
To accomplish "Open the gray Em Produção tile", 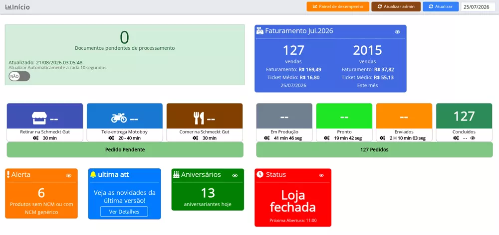I will click(x=284, y=116).
